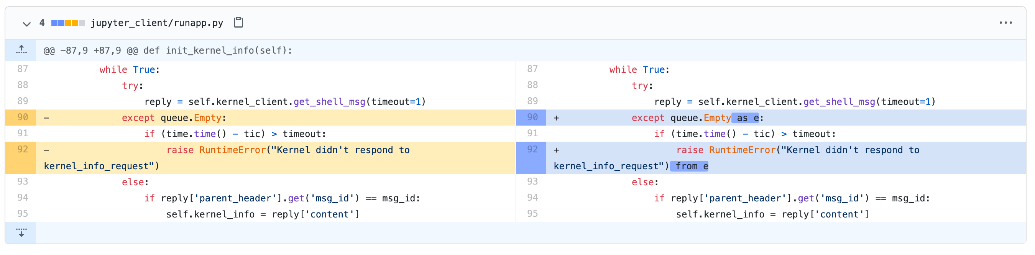The height and width of the screenshot is (255, 1035).
Task: Click 'while True:' on left line 87
Action: point(130,70)
